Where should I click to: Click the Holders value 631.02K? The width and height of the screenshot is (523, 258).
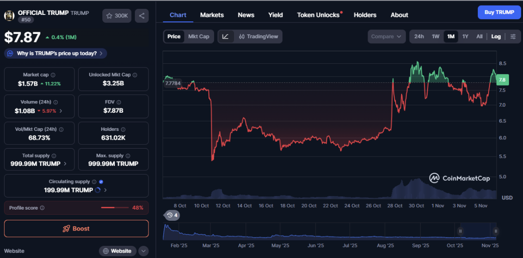[x=113, y=137]
